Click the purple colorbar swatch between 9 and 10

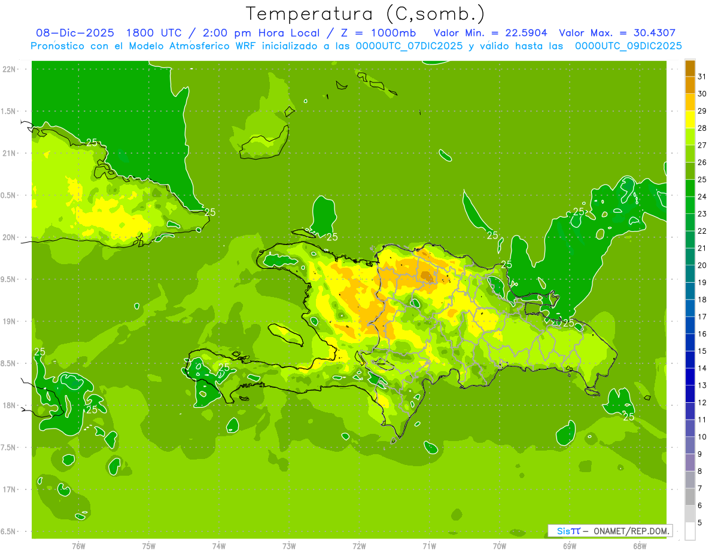[690, 445]
